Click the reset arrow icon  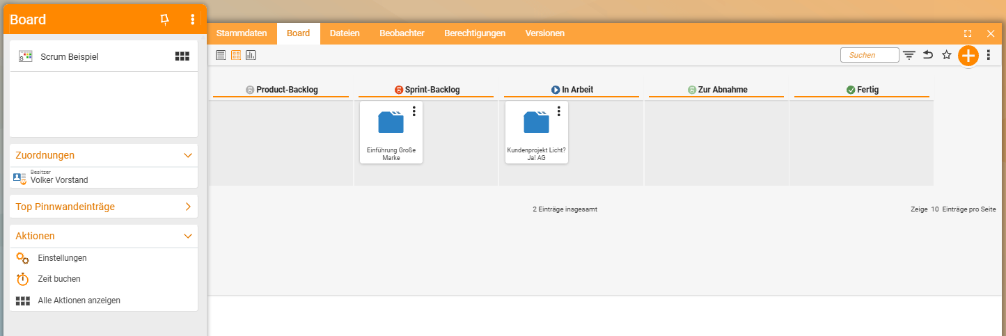tap(928, 55)
